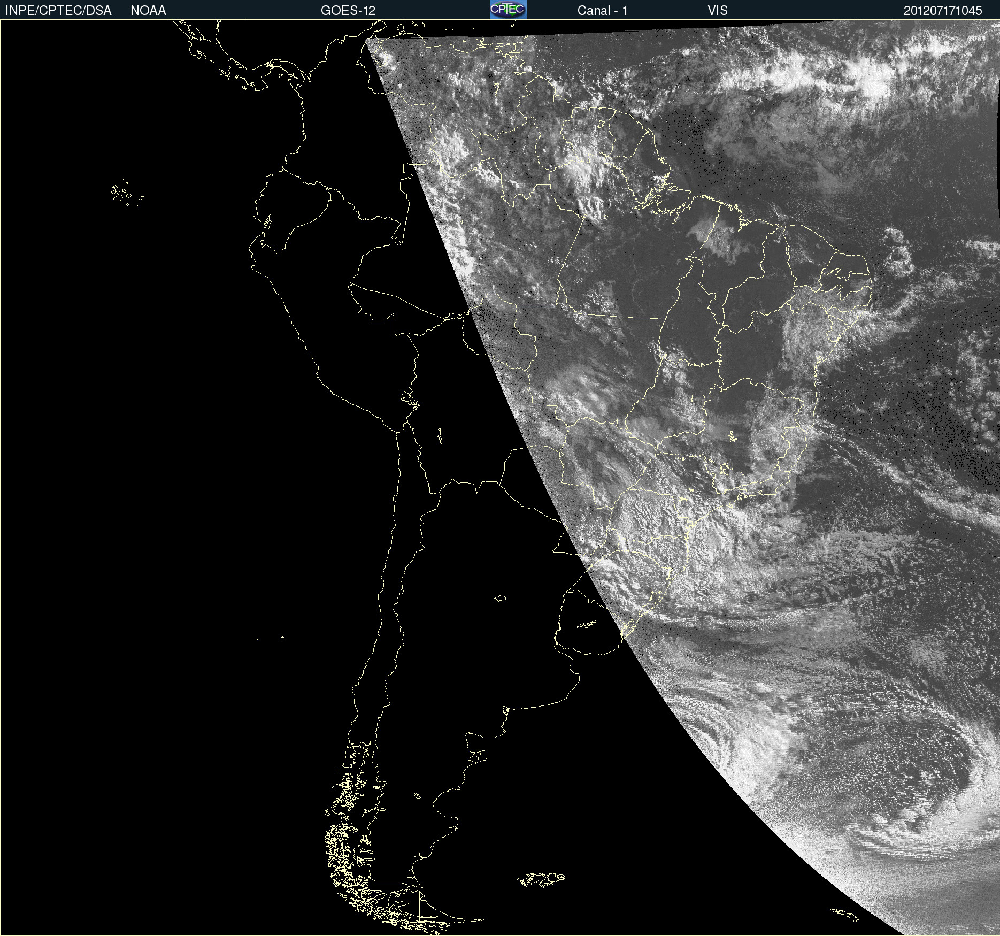
Task: Click the INPE/CPTEC/DSA header text
Action: pyautogui.click(x=58, y=10)
